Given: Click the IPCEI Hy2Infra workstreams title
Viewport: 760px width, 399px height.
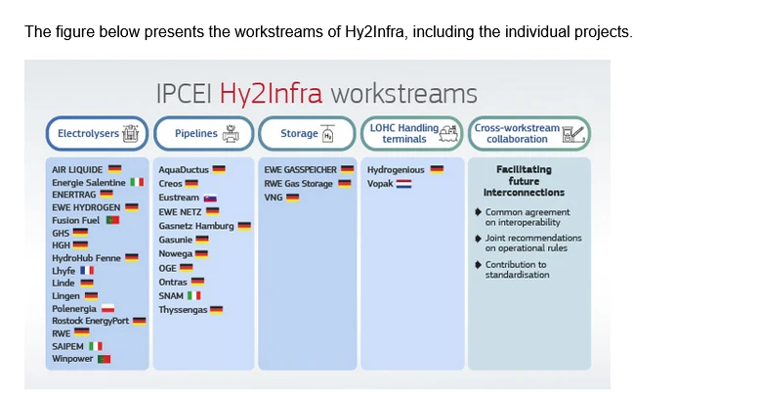Looking at the screenshot, I should (x=317, y=93).
